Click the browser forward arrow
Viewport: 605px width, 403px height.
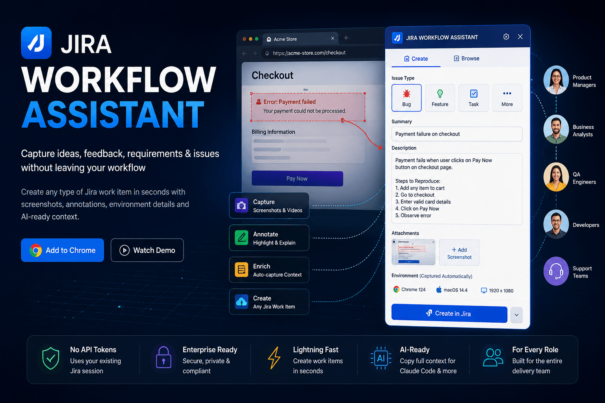point(254,53)
